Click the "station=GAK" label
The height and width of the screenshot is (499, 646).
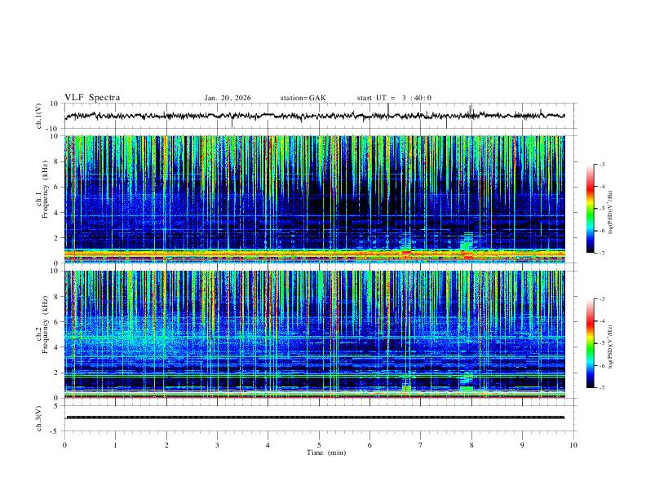pos(303,98)
